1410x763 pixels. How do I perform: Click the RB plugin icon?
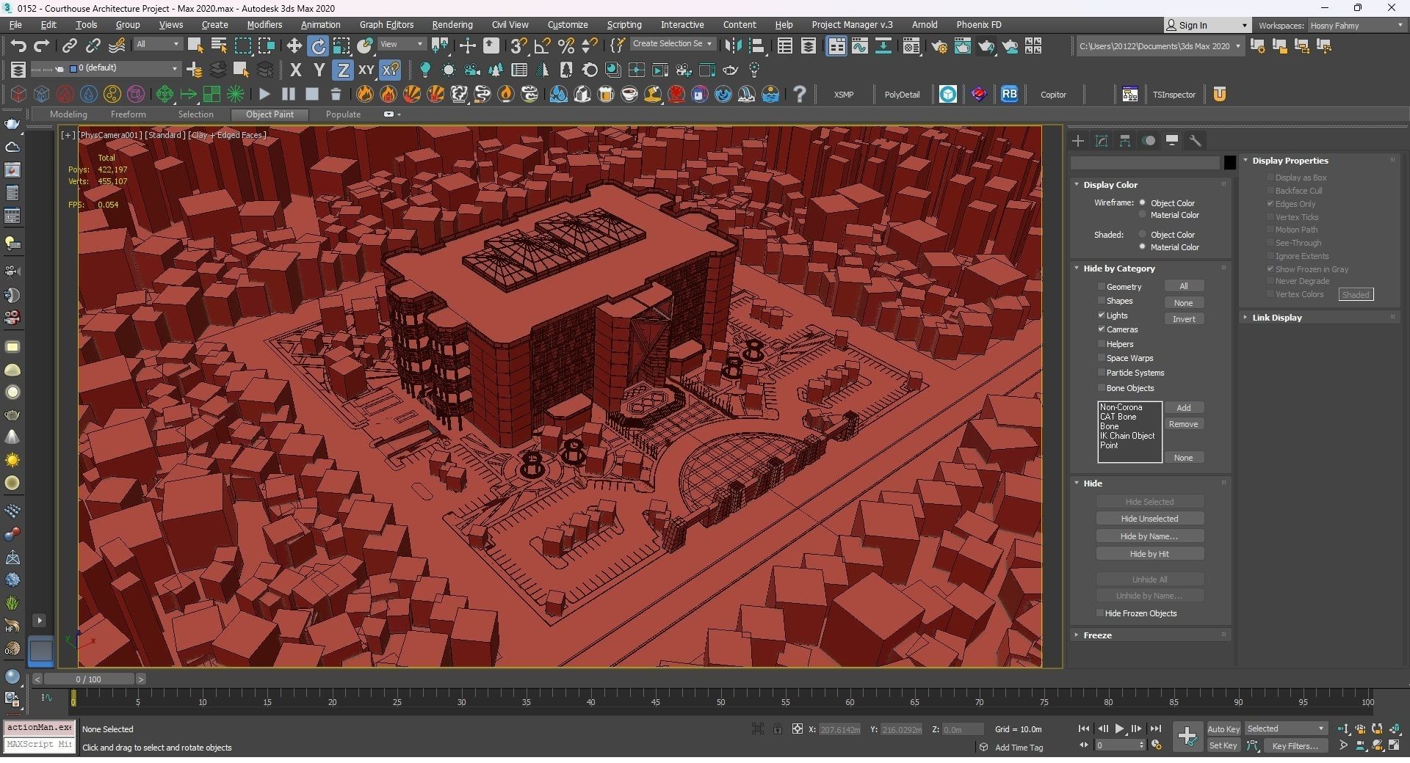click(x=1009, y=94)
